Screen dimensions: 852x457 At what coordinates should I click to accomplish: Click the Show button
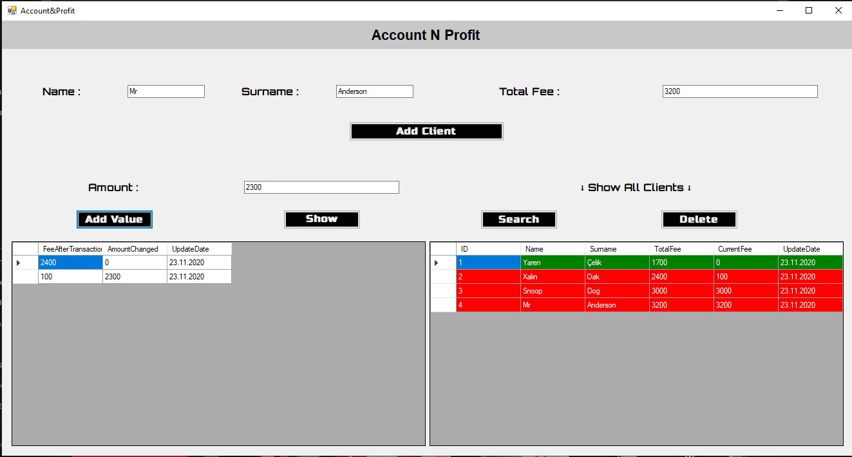point(322,219)
